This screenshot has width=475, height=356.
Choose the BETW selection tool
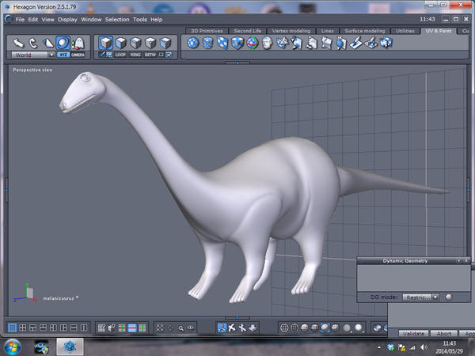tap(150, 55)
